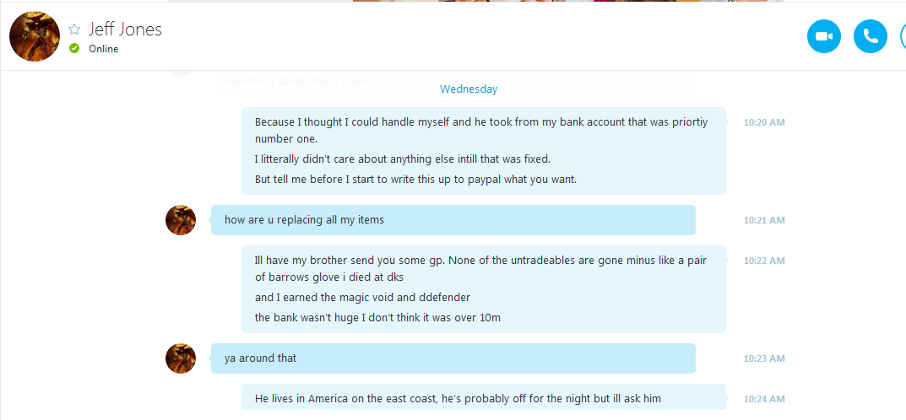Open Jeff Jones's large profile picture
Viewport: 906px width, 420px height.
(35, 36)
